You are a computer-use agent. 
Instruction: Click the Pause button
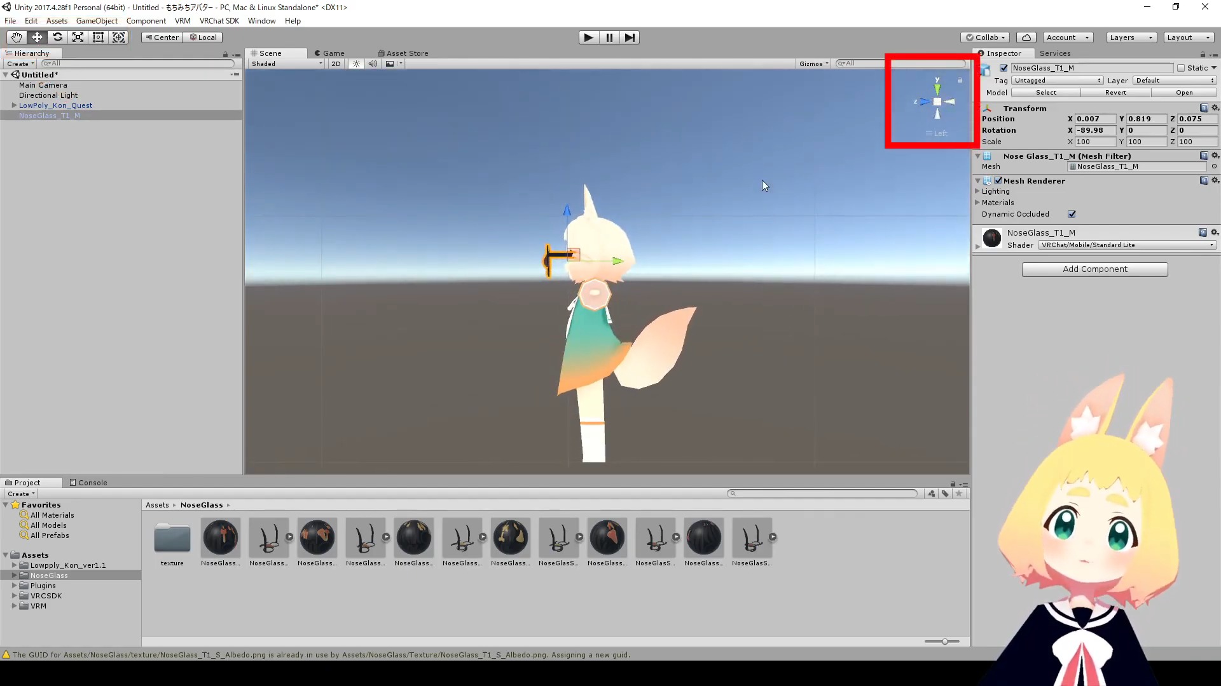(609, 37)
